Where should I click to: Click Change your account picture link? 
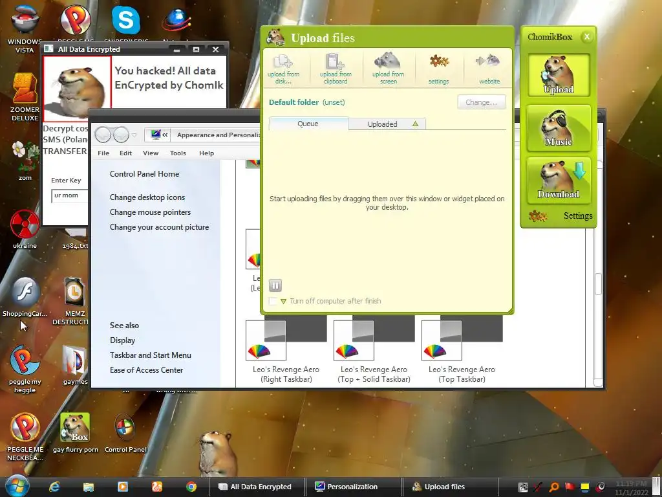(x=159, y=227)
